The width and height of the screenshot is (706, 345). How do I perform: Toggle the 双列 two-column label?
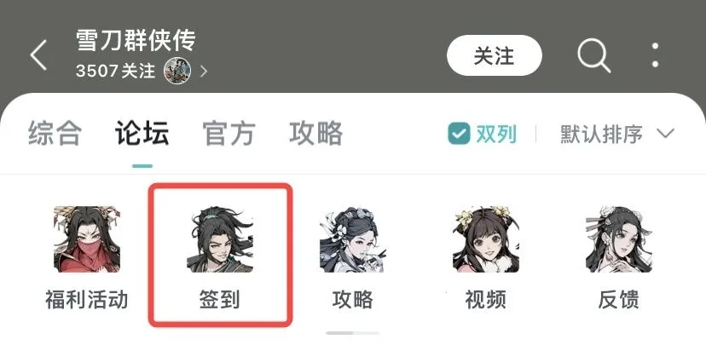496,134
